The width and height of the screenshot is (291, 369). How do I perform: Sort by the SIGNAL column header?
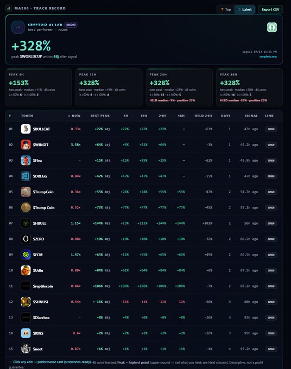tap(251, 116)
